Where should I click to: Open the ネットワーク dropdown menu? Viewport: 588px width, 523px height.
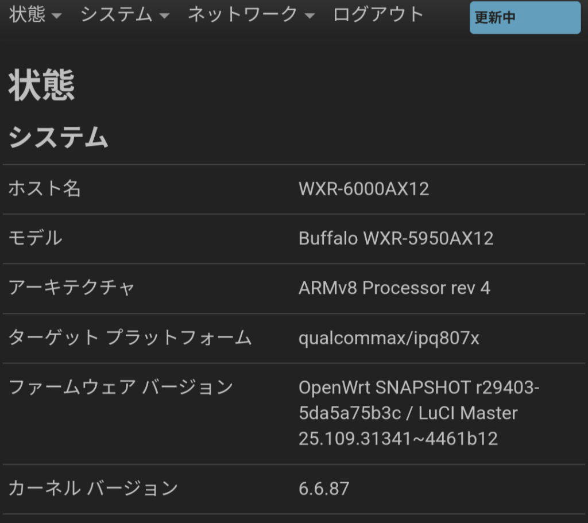pyautogui.click(x=251, y=15)
